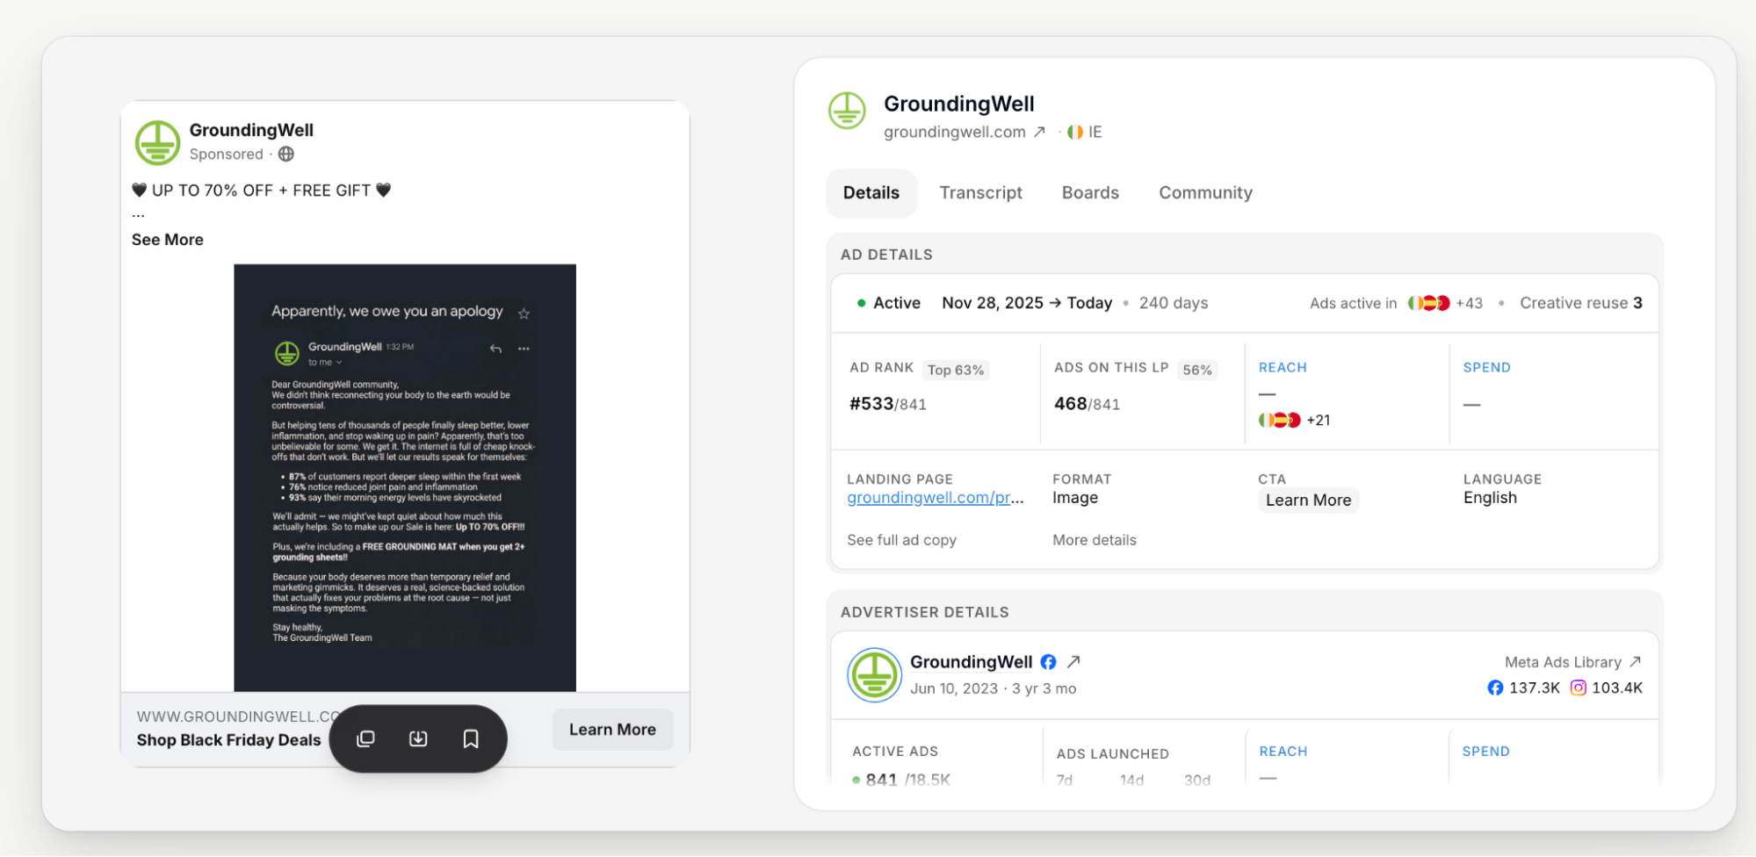The image size is (1756, 857).
Task: Click the green Active status dot
Action: coord(862,303)
